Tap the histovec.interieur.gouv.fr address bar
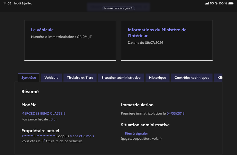This screenshot has width=237, height=155. [118, 8]
